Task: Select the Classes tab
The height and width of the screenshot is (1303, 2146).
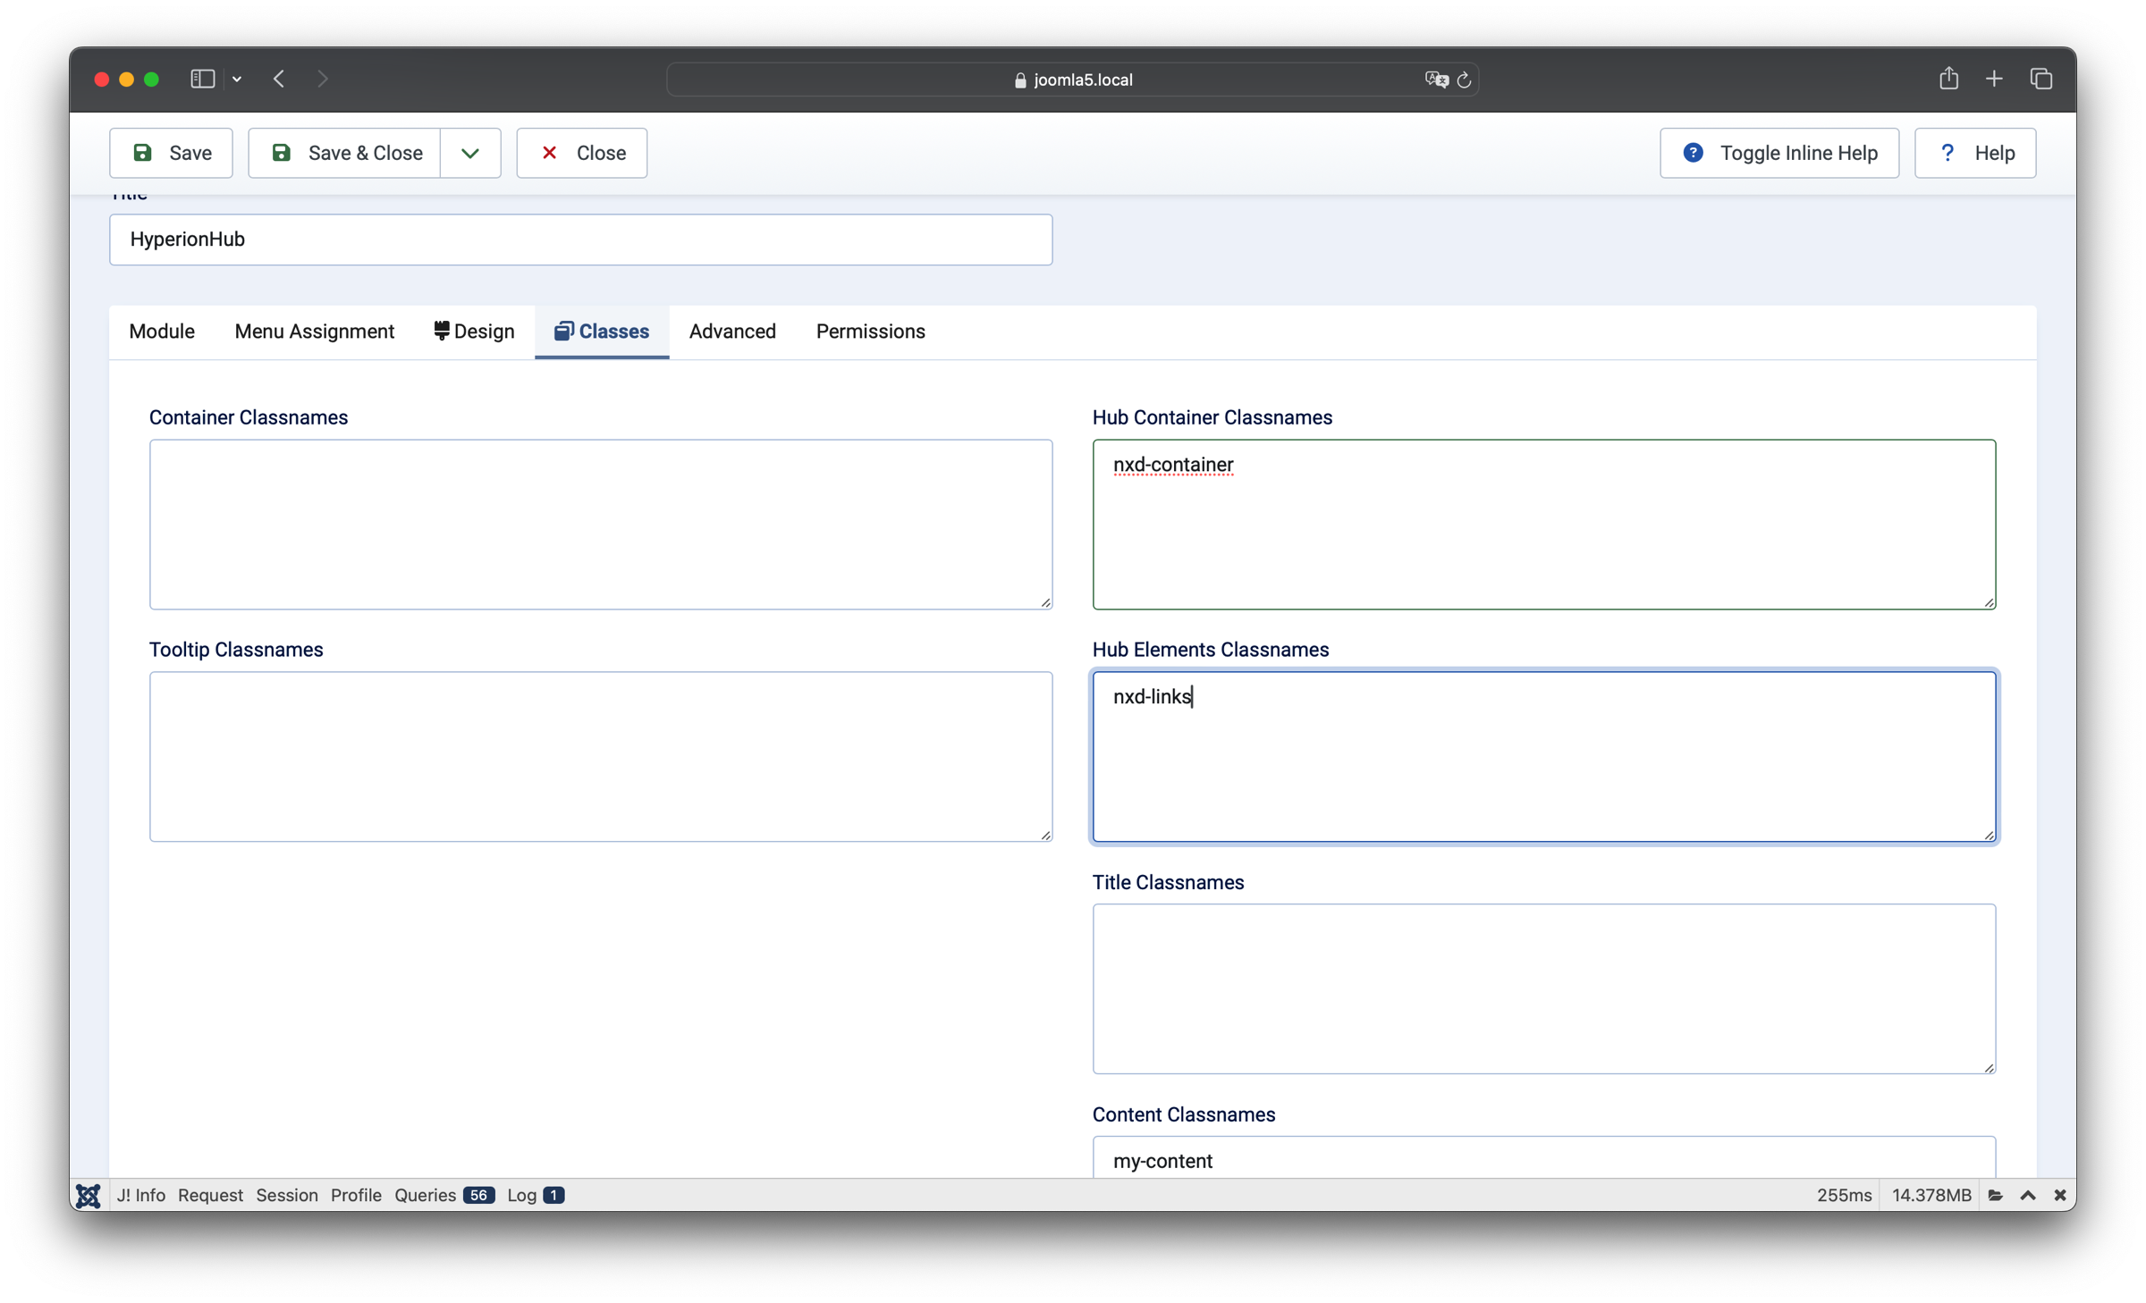Action: (x=602, y=332)
